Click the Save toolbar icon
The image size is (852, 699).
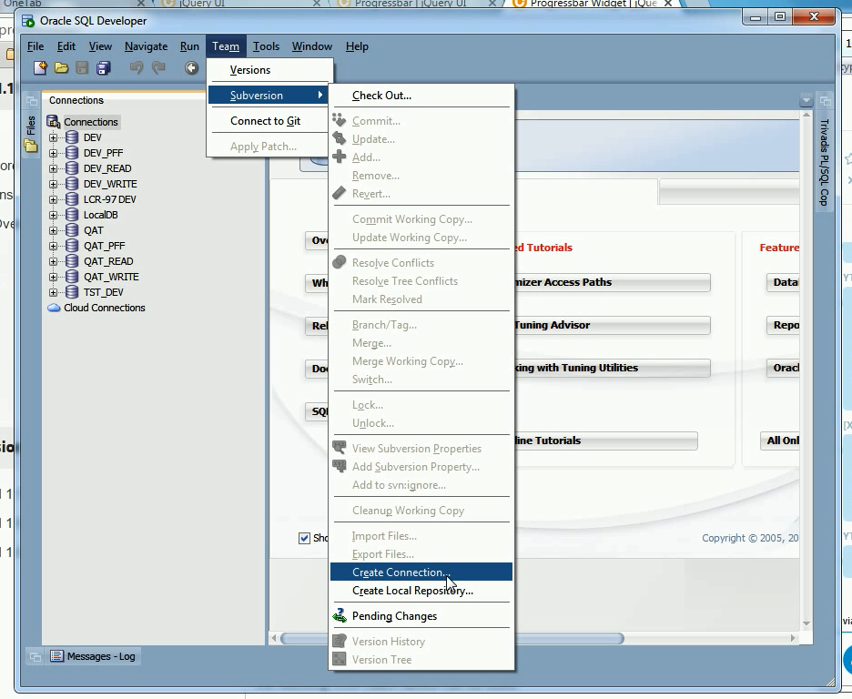82,68
